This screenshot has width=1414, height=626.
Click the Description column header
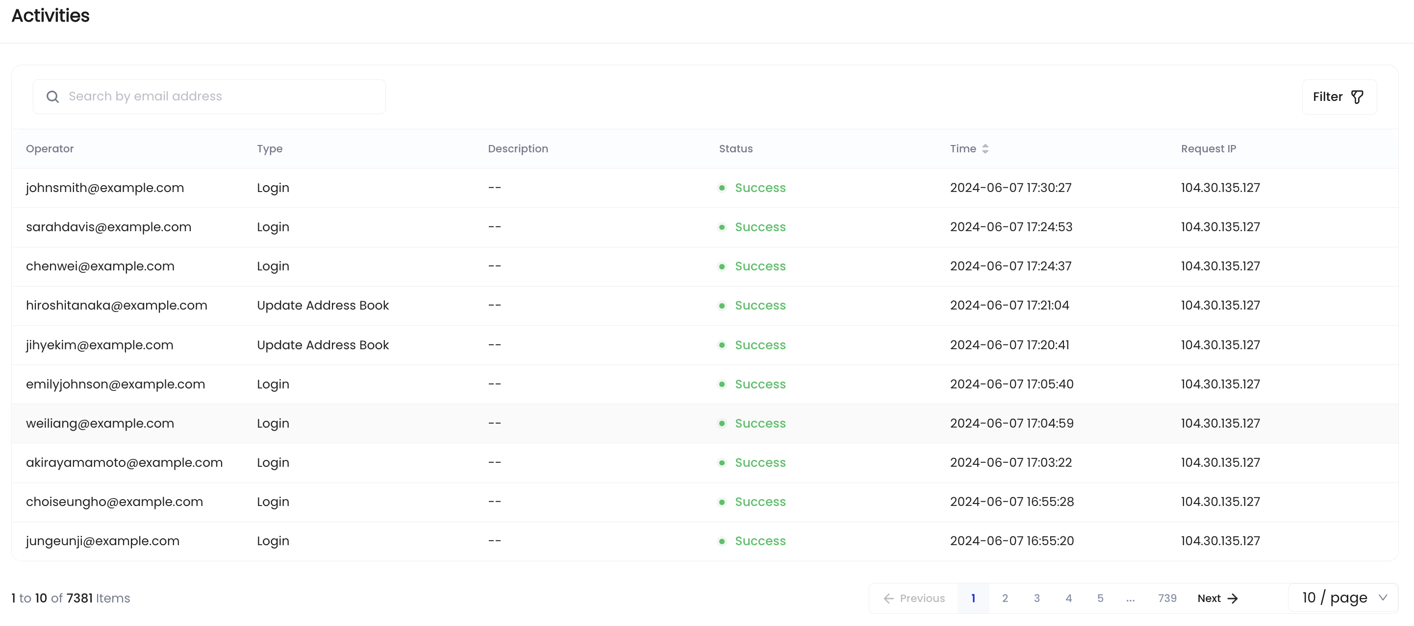pos(518,149)
